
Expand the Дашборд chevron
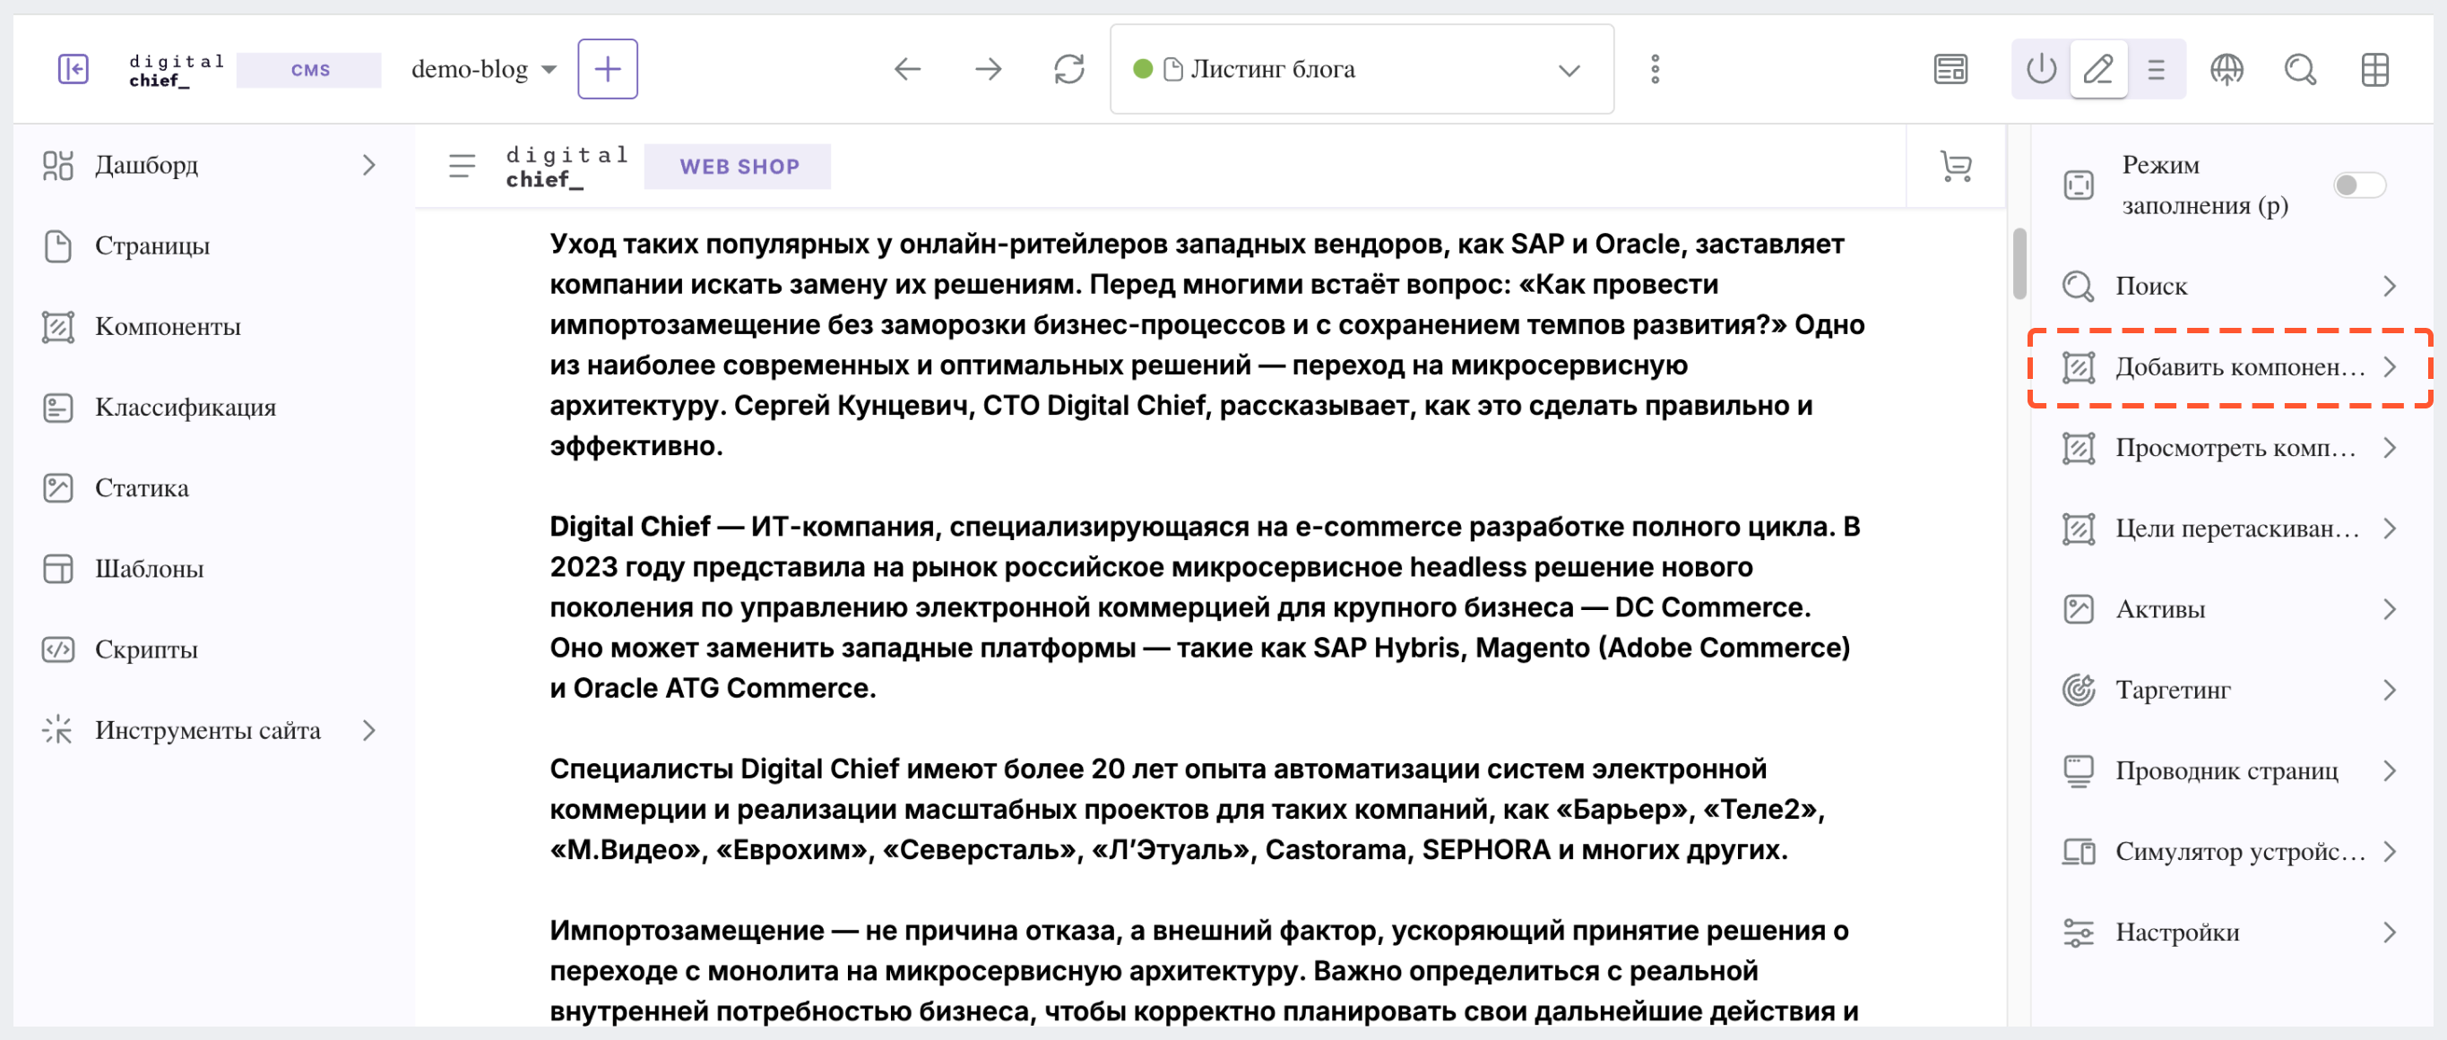(x=369, y=165)
